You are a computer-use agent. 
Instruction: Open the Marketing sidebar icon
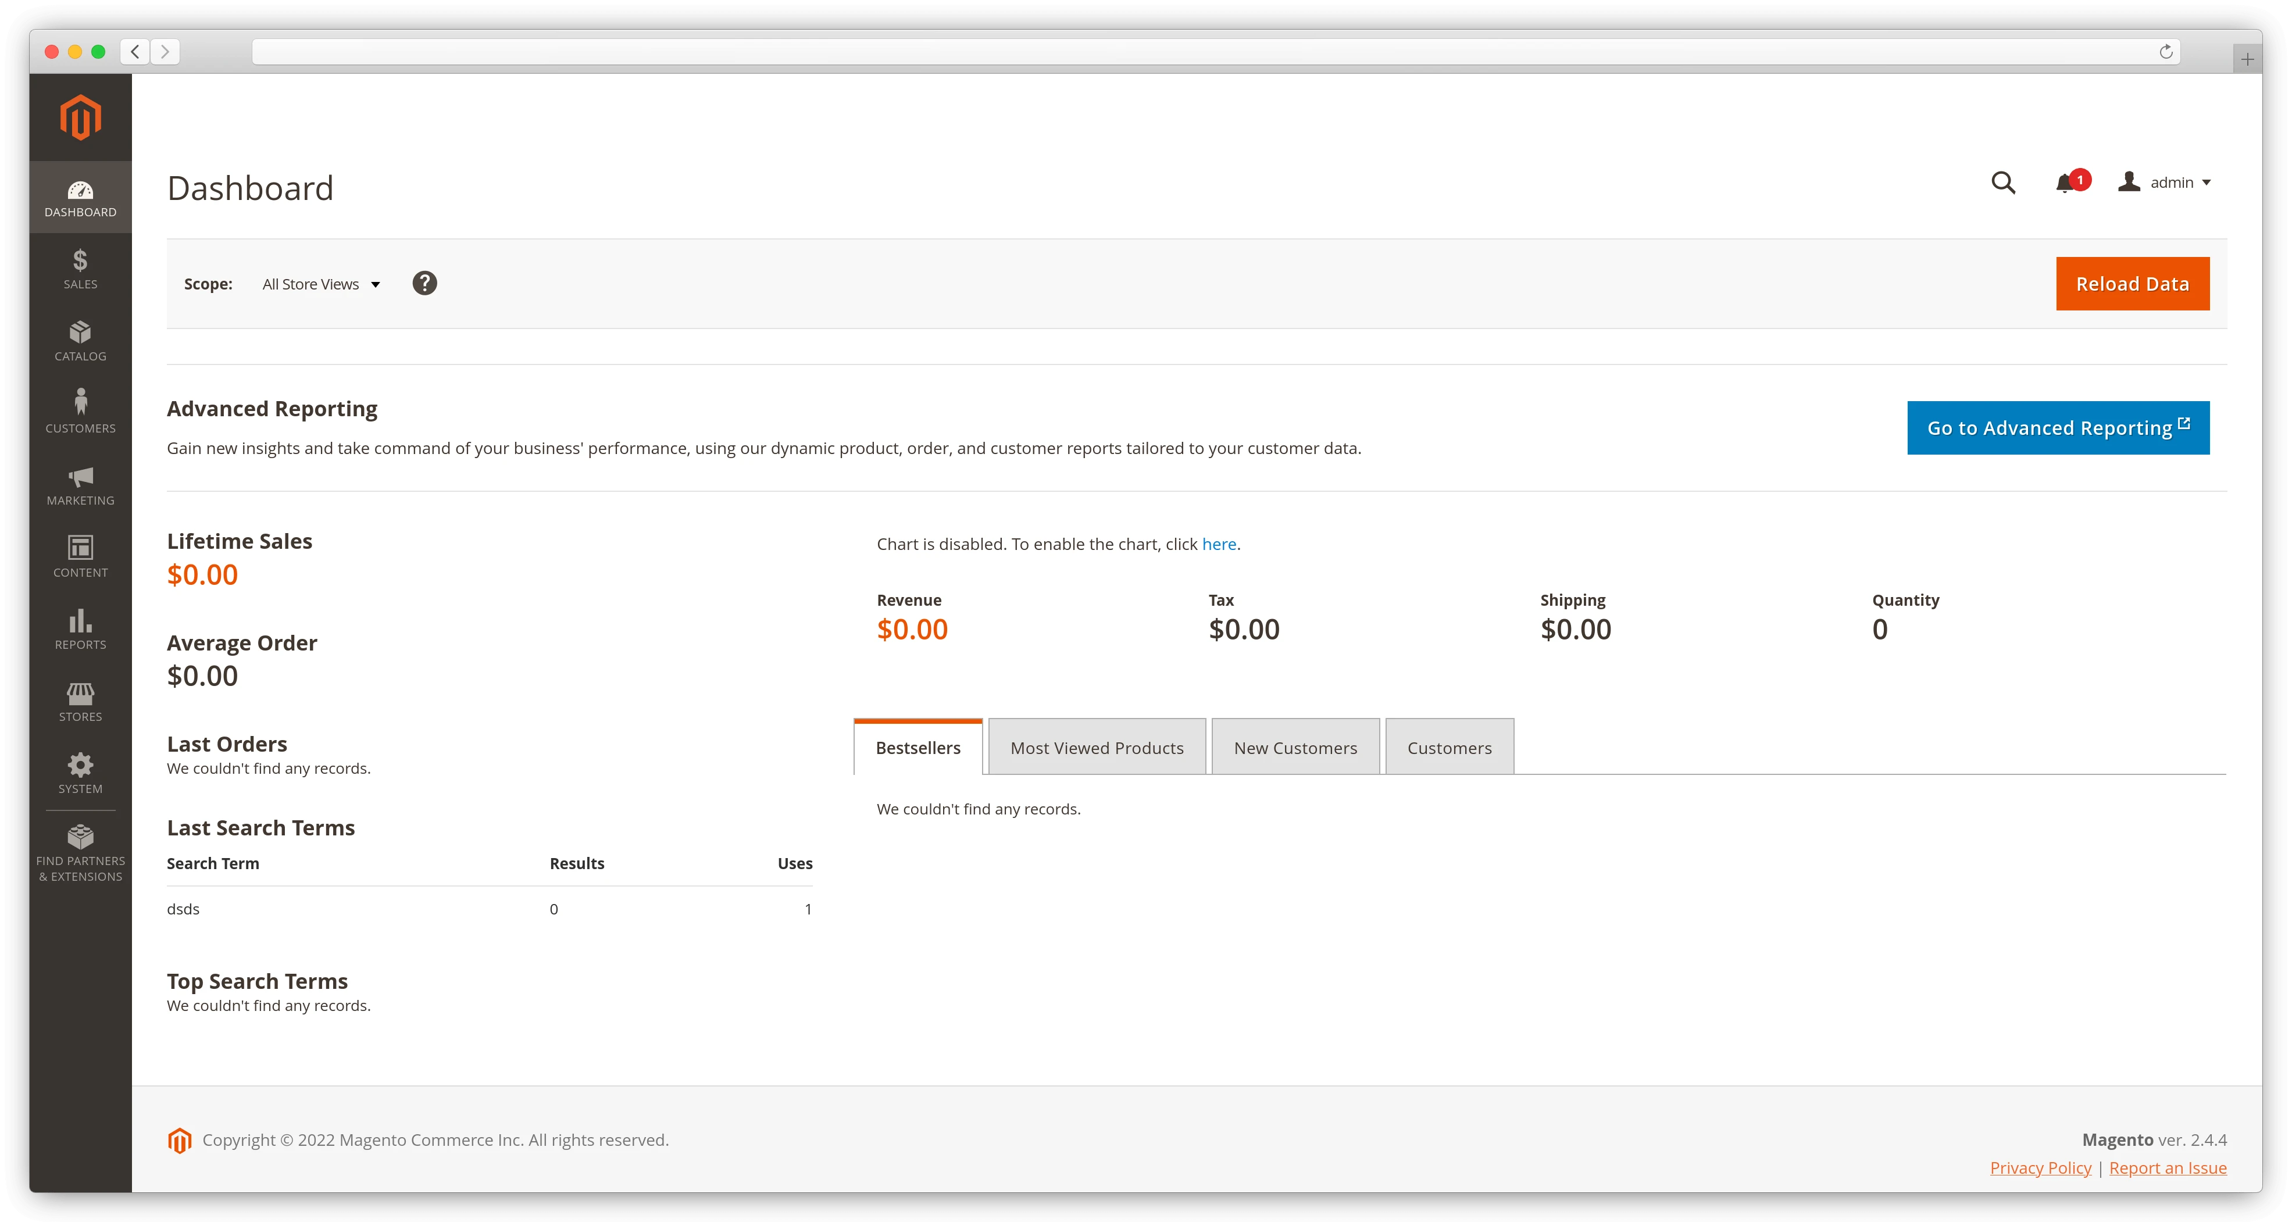click(80, 485)
